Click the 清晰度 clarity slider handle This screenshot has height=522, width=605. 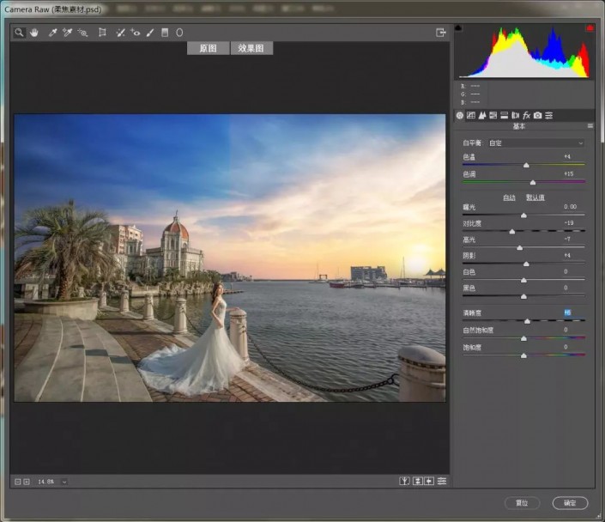point(527,321)
